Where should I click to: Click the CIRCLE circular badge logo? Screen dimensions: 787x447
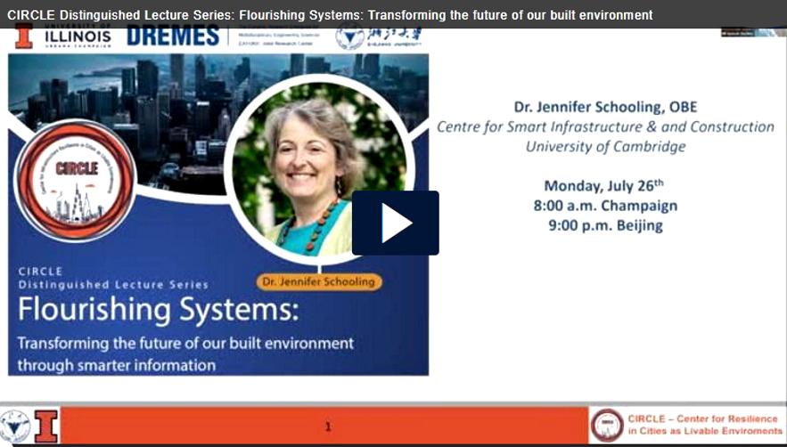(x=76, y=181)
